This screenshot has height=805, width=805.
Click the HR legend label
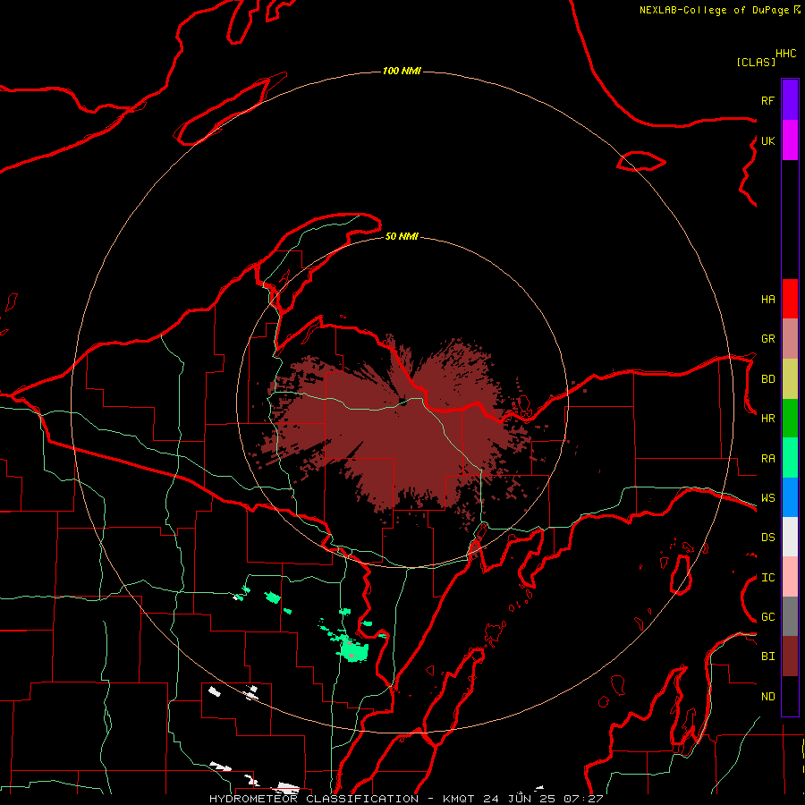pos(767,419)
